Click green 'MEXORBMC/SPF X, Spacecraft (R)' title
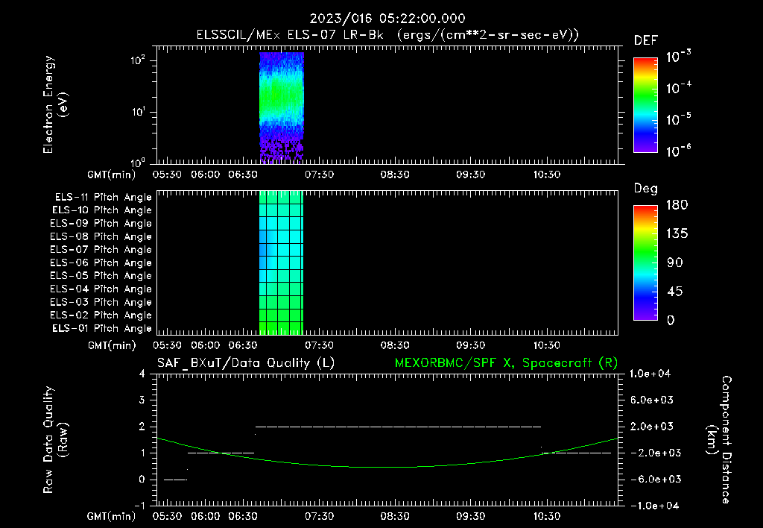This screenshot has height=528, width=763. [x=506, y=363]
